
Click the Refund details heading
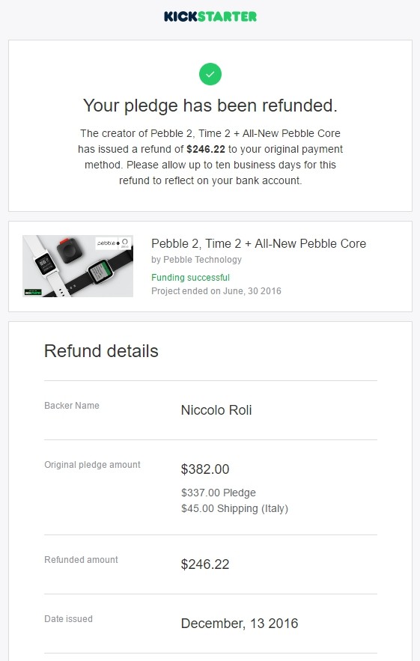pos(101,351)
